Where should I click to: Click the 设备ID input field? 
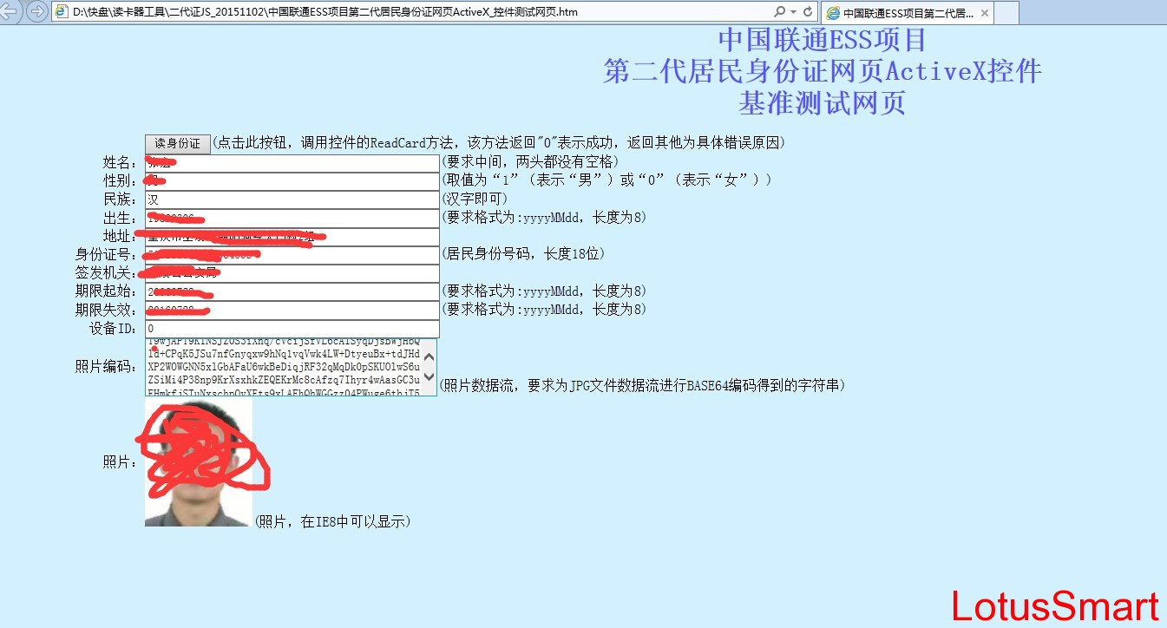(292, 329)
